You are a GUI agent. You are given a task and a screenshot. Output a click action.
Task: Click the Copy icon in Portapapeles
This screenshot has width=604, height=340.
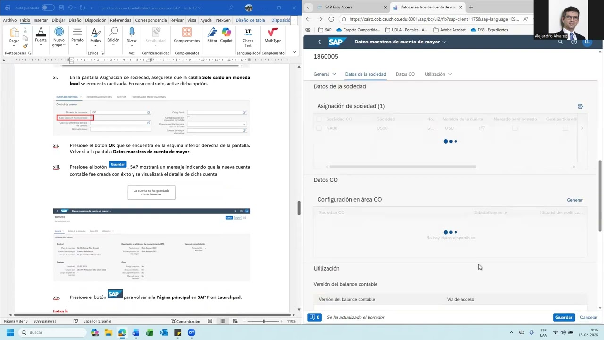click(25, 39)
